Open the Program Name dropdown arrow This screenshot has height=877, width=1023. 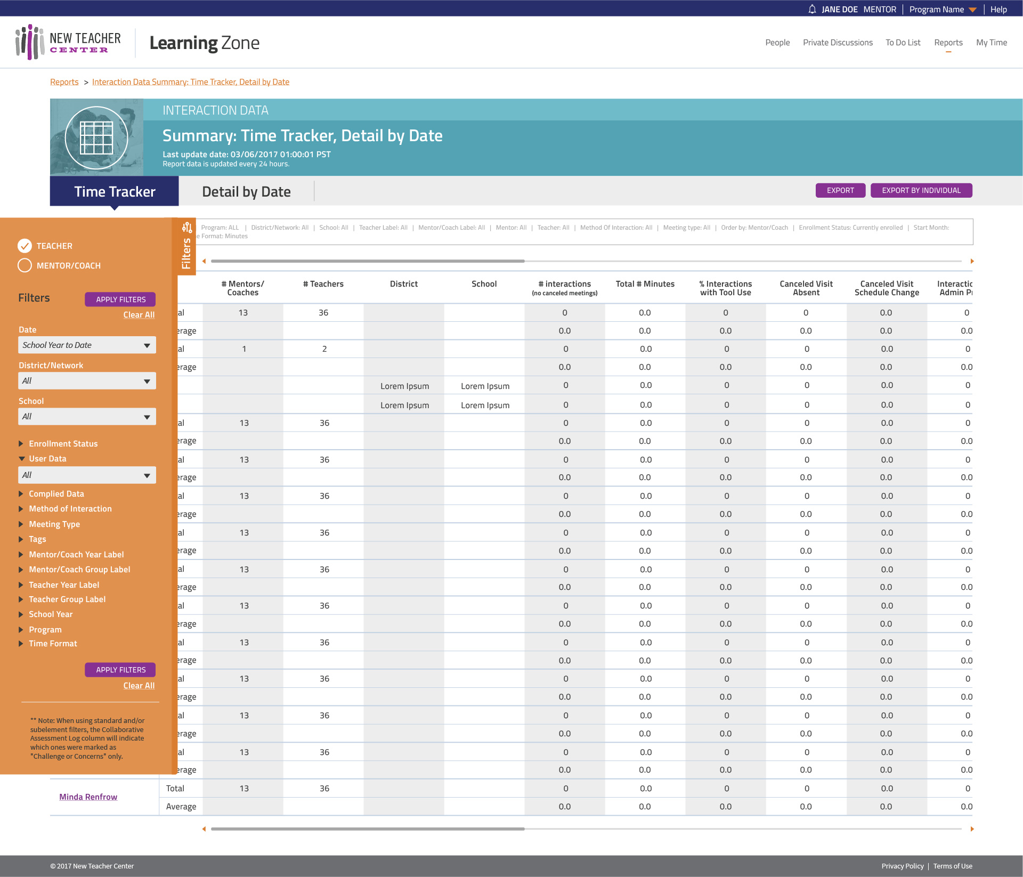point(973,10)
